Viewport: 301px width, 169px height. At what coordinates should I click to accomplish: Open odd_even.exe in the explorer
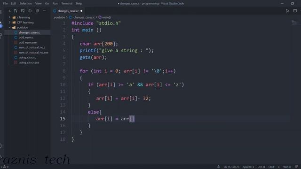click(28, 42)
